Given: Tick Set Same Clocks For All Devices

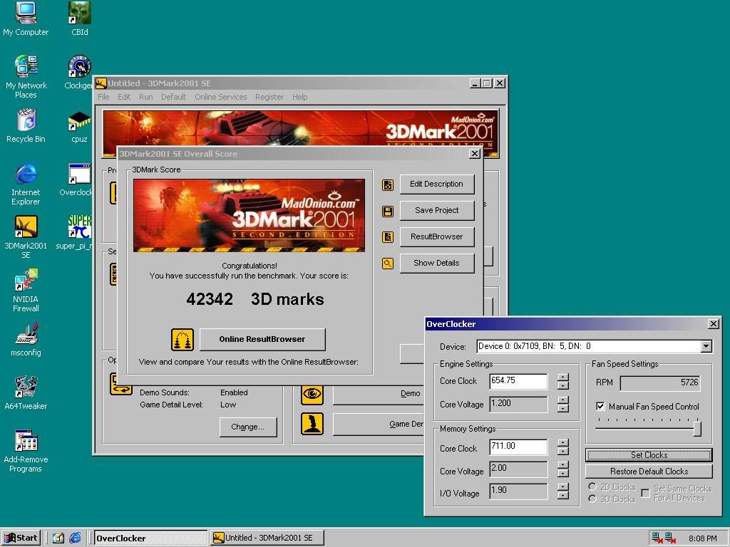Looking at the screenshot, I should [x=646, y=493].
